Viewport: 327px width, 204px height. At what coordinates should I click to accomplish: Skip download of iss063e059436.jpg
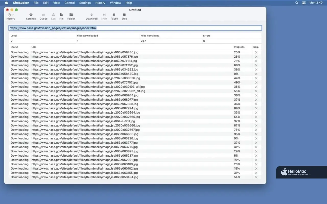tap(256, 52)
